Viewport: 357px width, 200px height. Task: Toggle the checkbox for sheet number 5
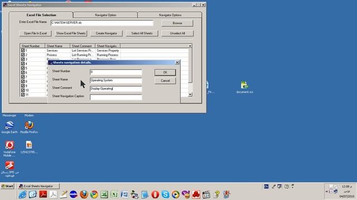23,68
